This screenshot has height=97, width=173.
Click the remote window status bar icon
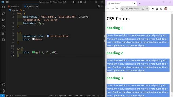coord(2,96)
